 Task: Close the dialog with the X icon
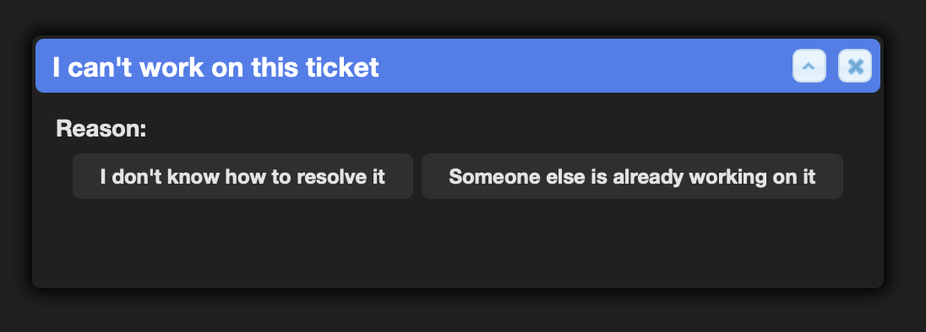(x=855, y=66)
